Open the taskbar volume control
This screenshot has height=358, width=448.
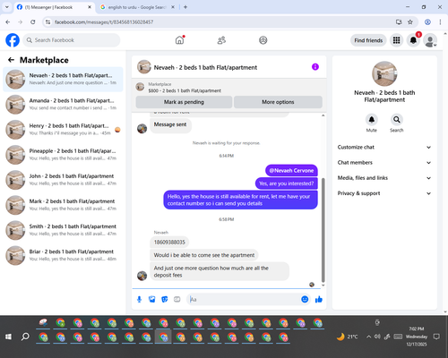pyautogui.click(x=377, y=337)
